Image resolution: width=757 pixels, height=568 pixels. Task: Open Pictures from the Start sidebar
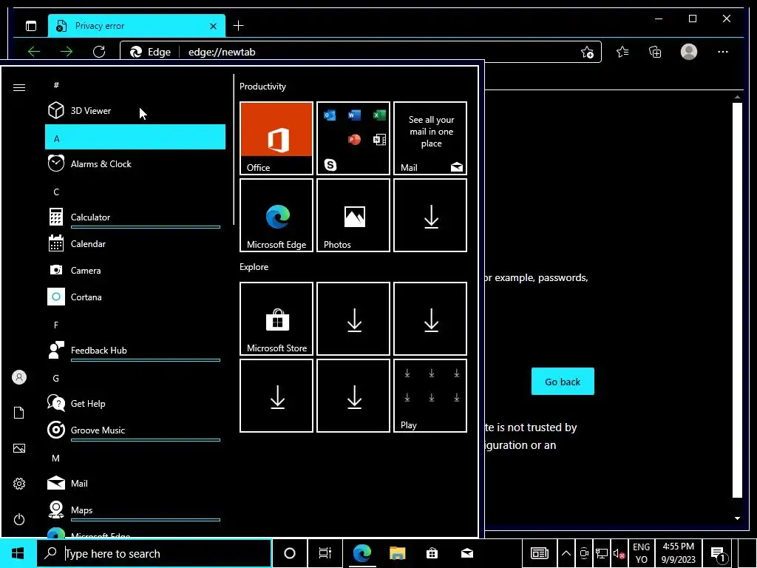[19, 448]
